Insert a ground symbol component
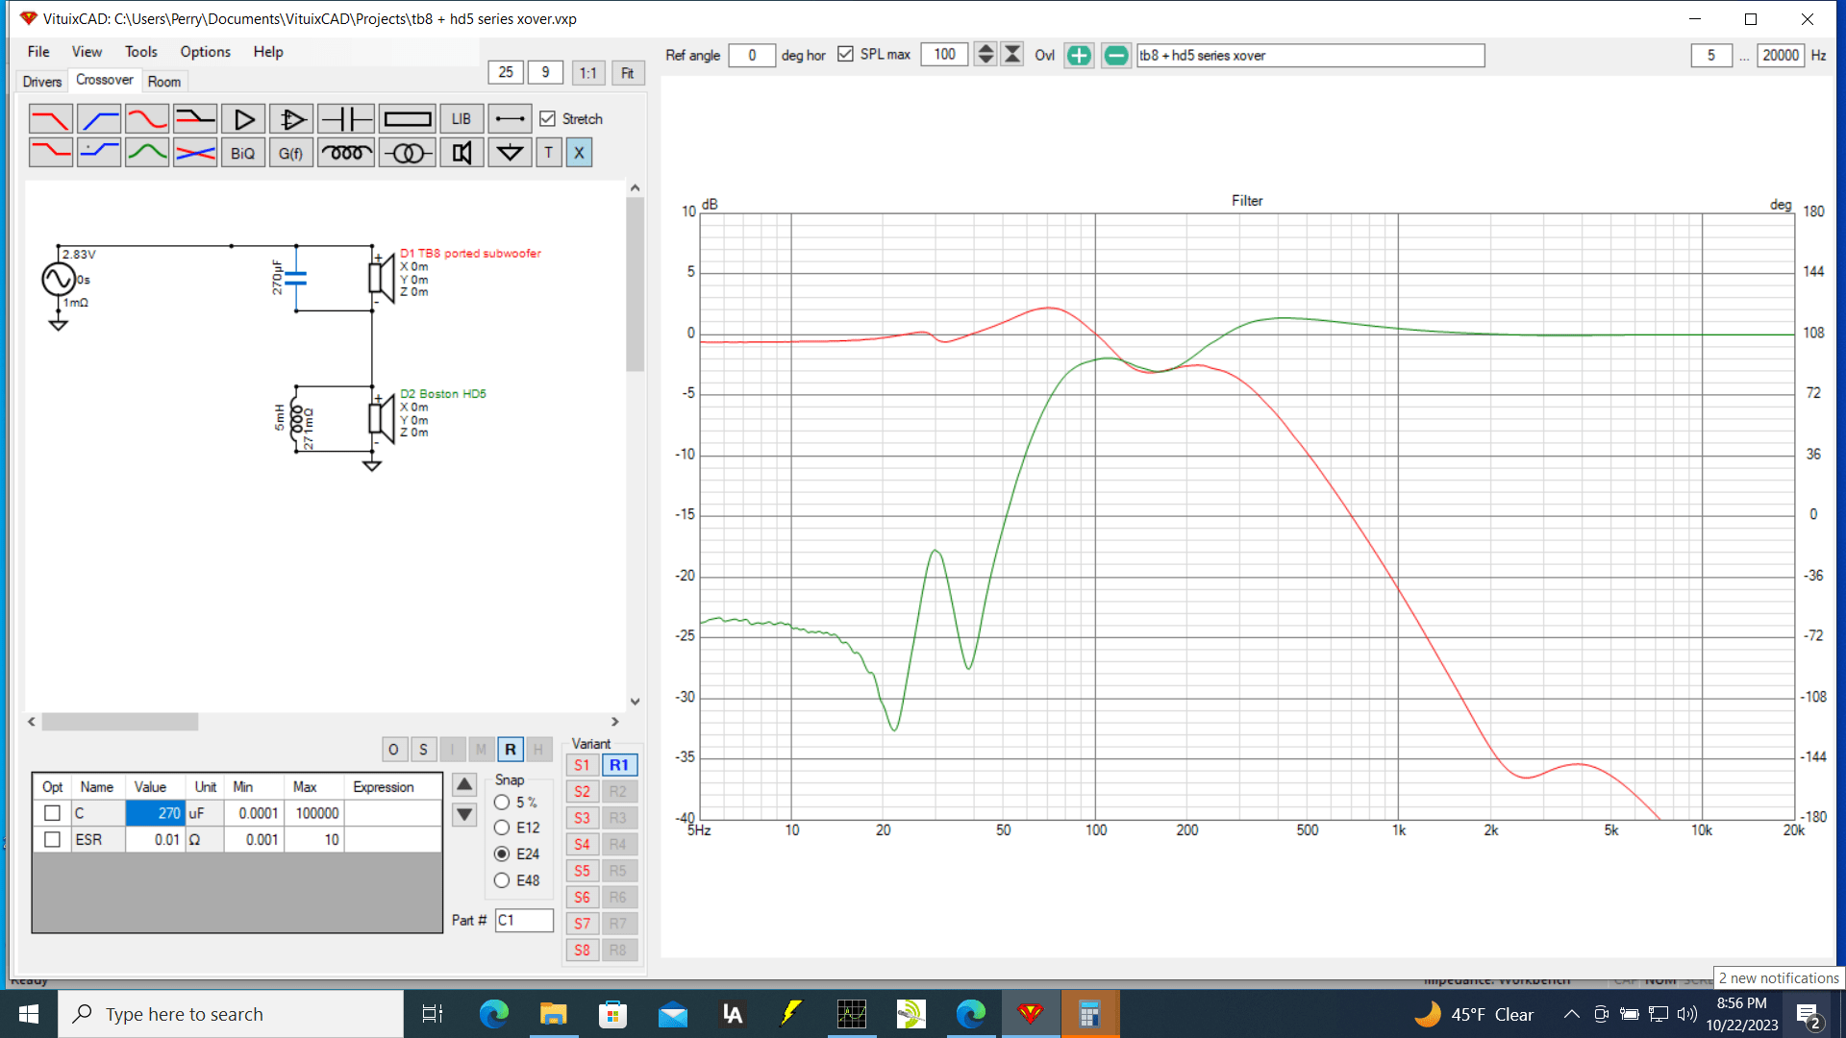Viewport: 1846px width, 1038px height. coord(510,153)
